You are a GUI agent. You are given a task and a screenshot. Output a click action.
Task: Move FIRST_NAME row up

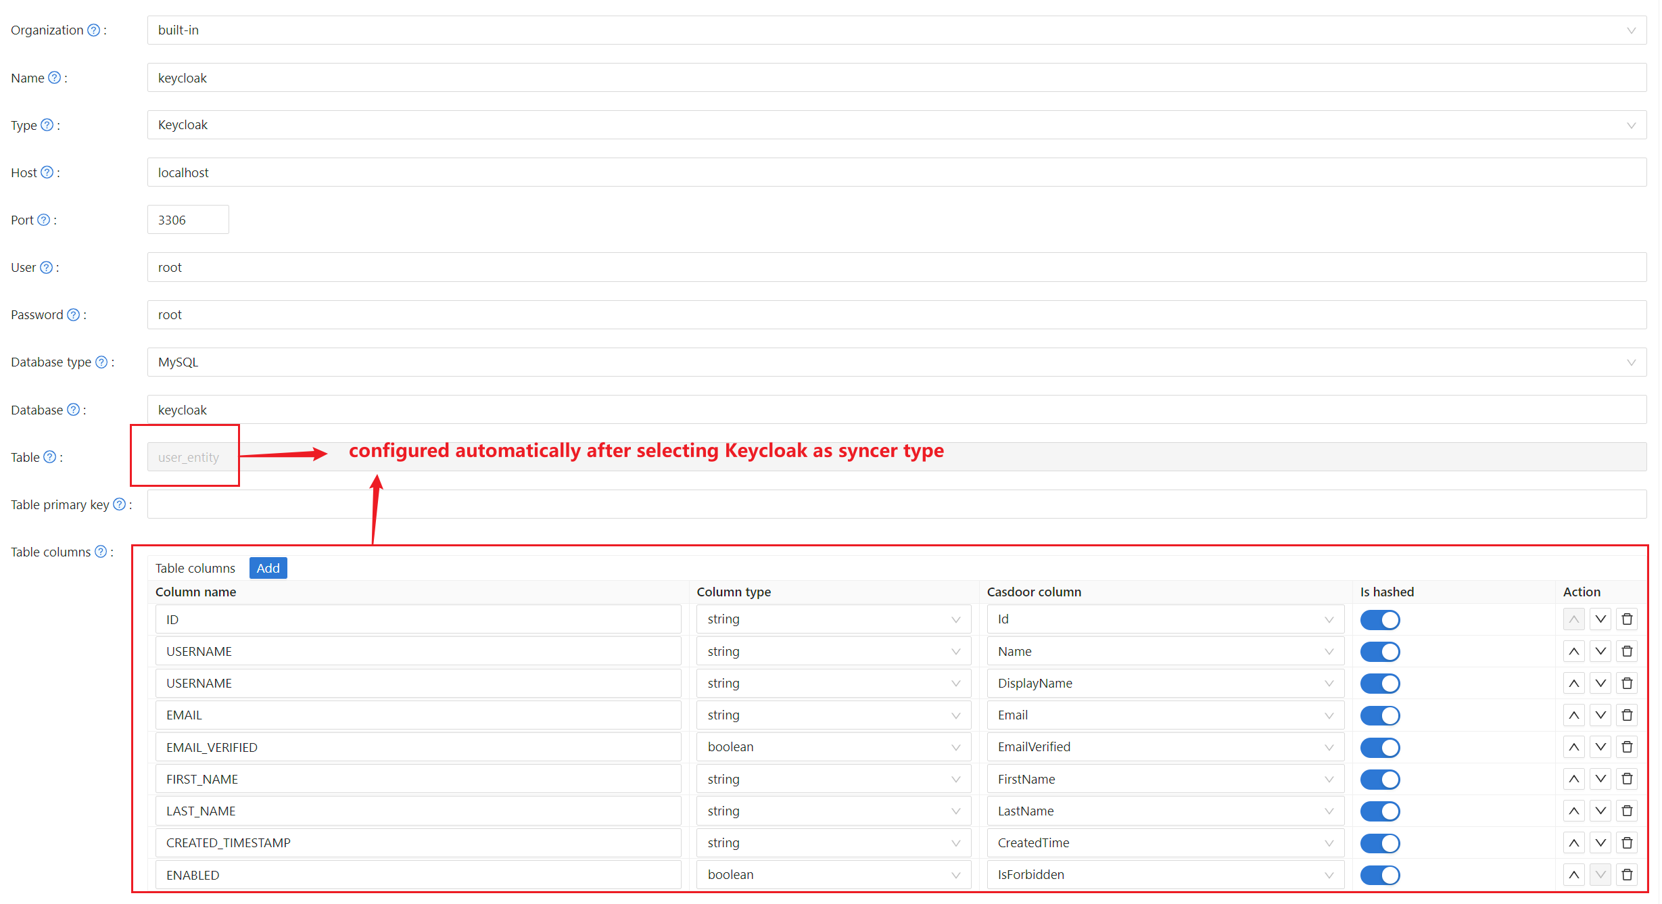click(1574, 780)
